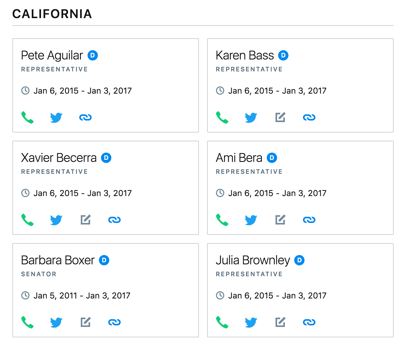Open Barbara Boxer's contact form icon

(x=85, y=322)
